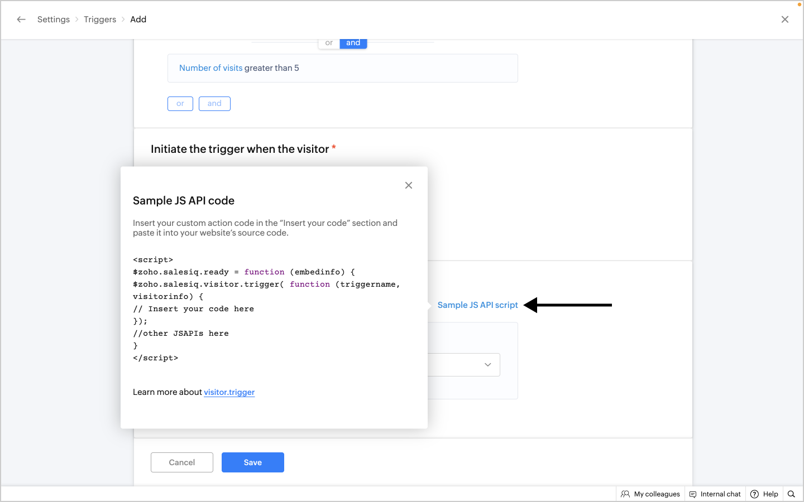Click the back arrow icon
This screenshot has height=502, width=804.
(x=21, y=20)
